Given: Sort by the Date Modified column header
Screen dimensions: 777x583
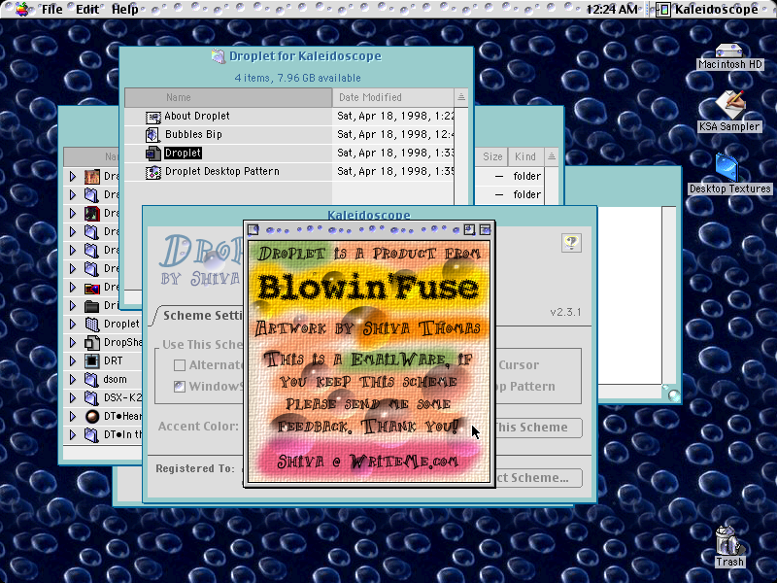Looking at the screenshot, I should pyautogui.click(x=393, y=98).
